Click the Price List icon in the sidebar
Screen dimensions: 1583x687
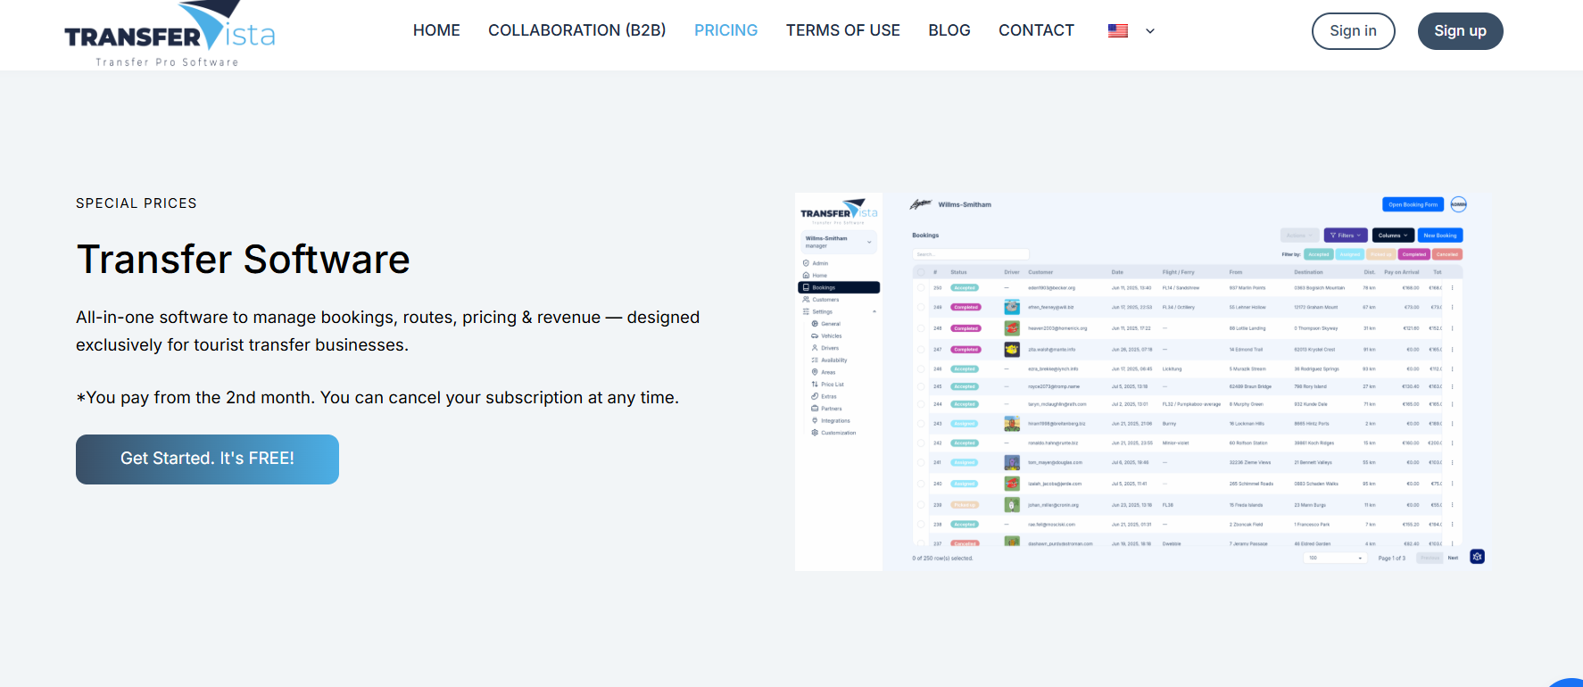(x=815, y=385)
